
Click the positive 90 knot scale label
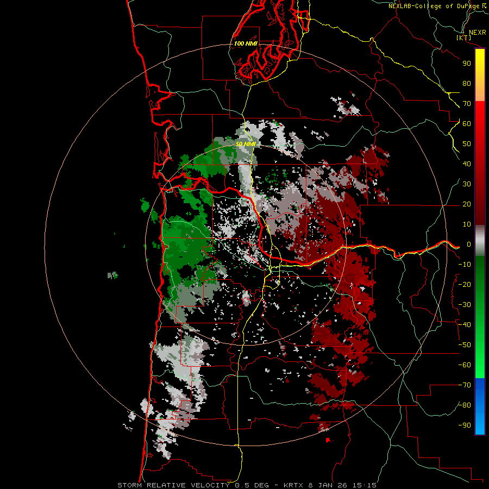[467, 64]
